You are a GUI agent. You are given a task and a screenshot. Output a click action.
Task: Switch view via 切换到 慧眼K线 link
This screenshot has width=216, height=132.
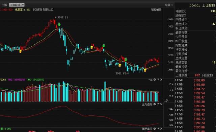click(43, 10)
